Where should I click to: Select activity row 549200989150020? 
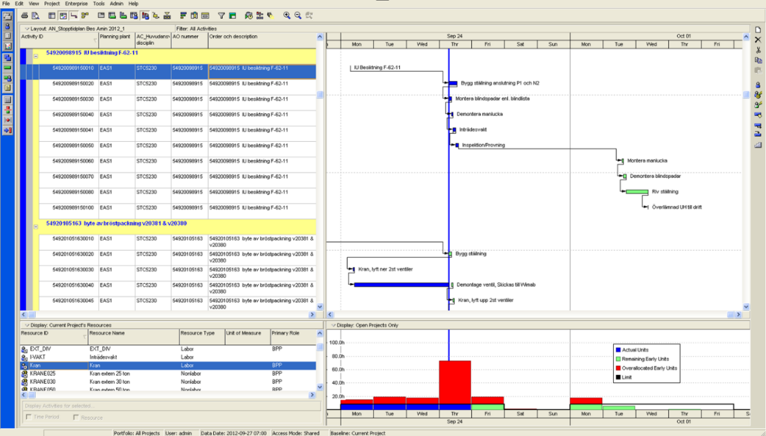pos(168,87)
